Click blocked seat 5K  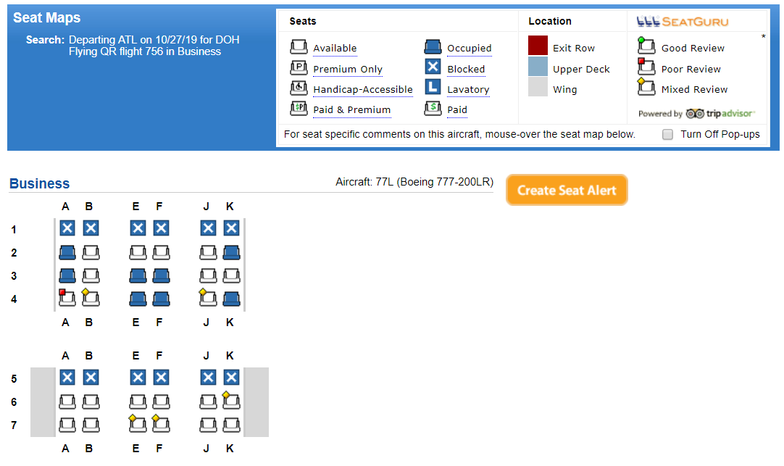(231, 378)
